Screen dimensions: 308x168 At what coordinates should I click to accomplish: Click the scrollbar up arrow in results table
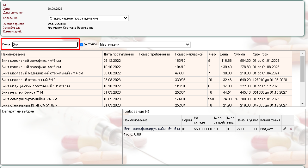(302, 53)
